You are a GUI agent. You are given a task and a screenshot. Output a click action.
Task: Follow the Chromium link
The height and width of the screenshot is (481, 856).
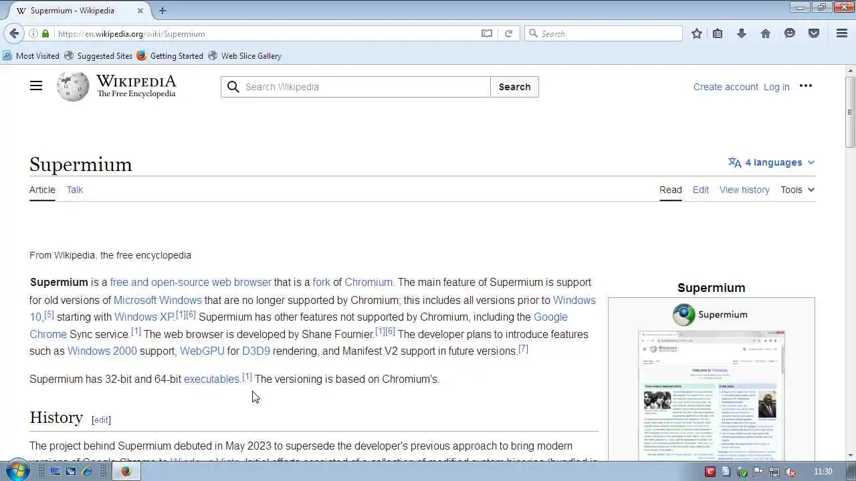[x=368, y=282]
